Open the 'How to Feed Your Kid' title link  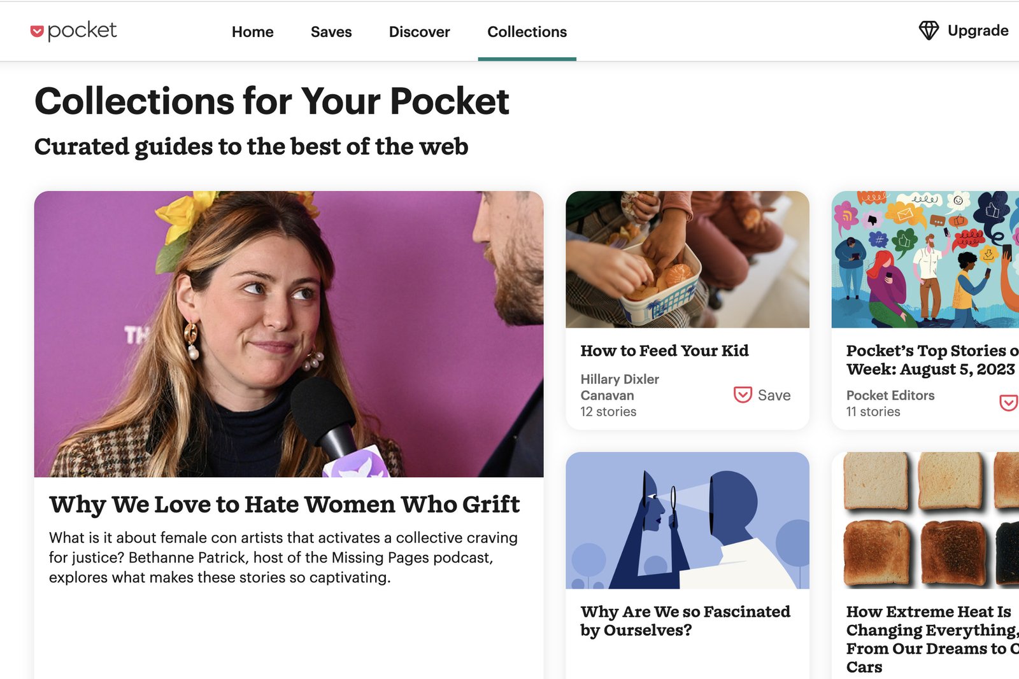pos(664,351)
